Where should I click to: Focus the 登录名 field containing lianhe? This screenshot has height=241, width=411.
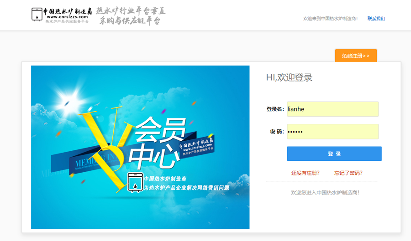(x=332, y=109)
